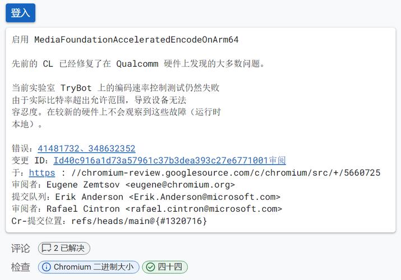Click the 评论 section label
The image size is (401, 280).
pyautogui.click(x=20, y=248)
